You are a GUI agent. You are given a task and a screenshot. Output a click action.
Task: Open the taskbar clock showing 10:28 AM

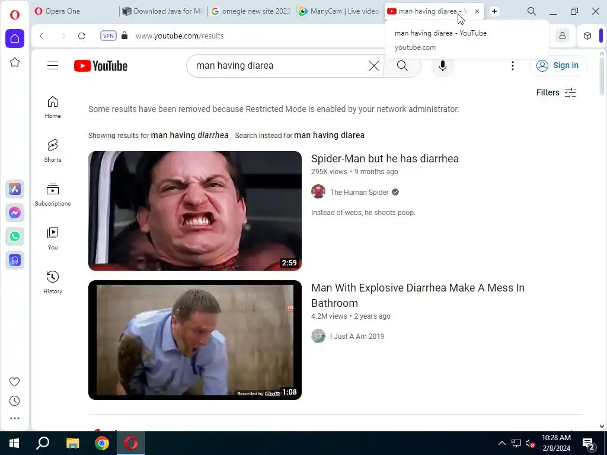[556, 443]
